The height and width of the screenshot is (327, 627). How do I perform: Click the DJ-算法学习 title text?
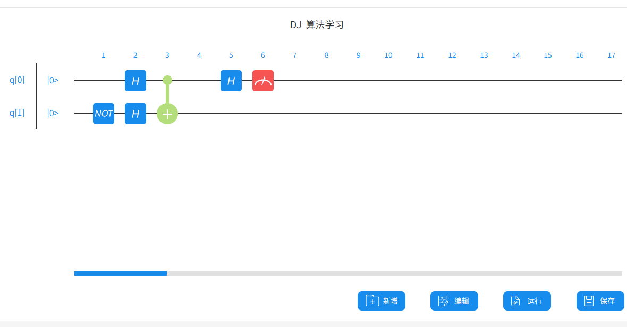tap(317, 24)
